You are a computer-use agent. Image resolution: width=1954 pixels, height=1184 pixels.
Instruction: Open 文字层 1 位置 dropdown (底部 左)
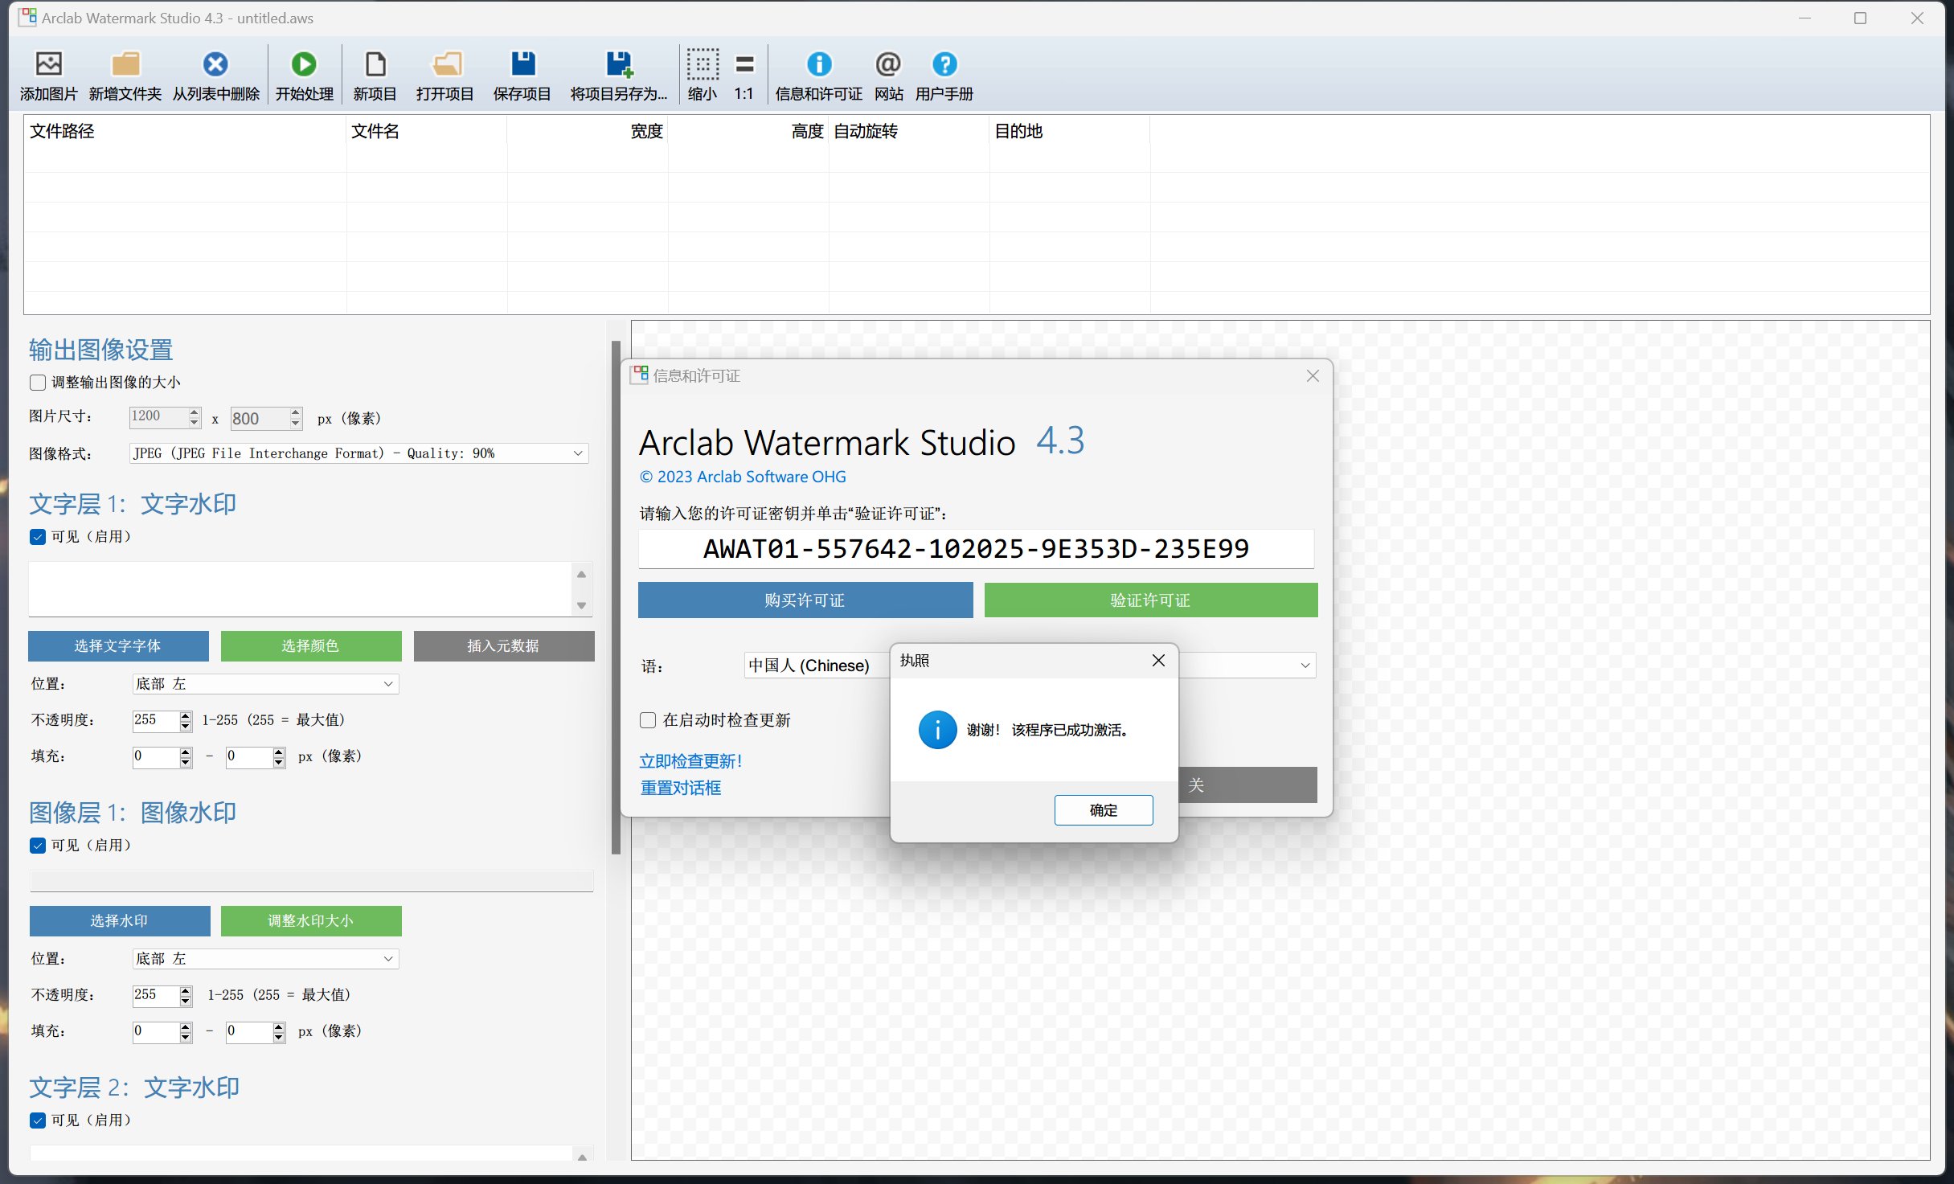coord(265,683)
